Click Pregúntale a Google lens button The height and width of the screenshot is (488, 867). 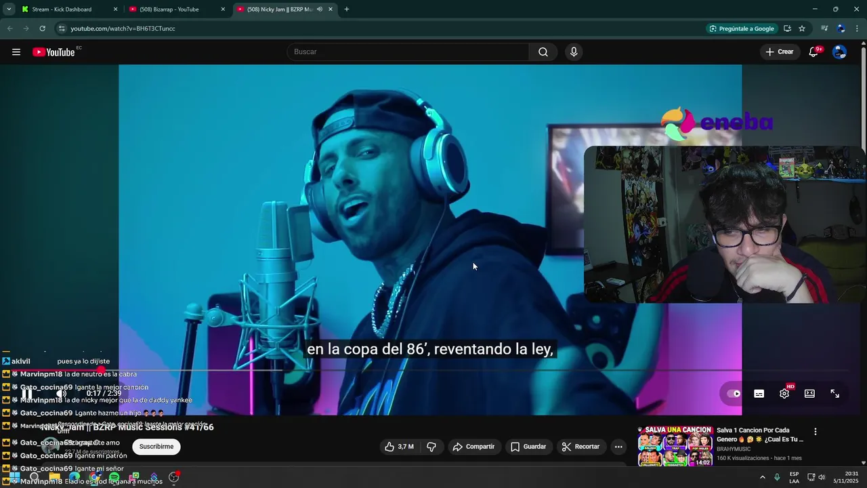[x=742, y=28]
